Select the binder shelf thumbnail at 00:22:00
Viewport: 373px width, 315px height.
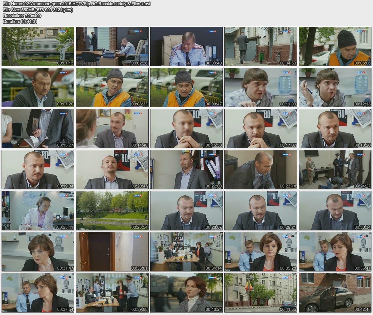tap(186, 169)
